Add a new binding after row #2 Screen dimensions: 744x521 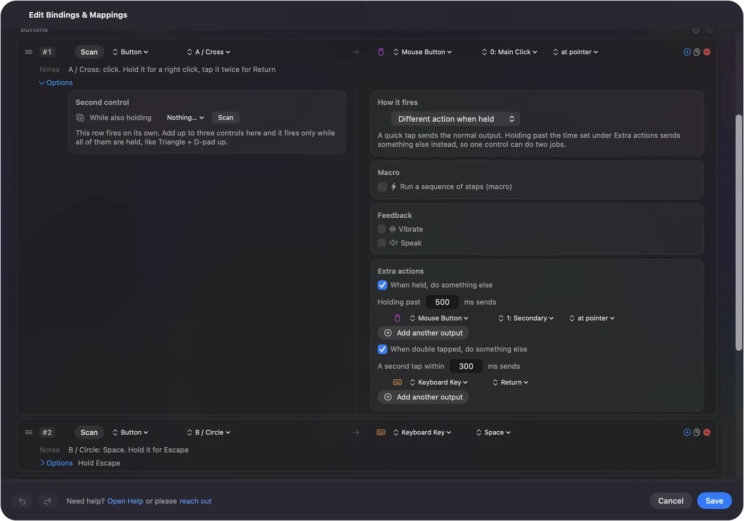click(687, 432)
